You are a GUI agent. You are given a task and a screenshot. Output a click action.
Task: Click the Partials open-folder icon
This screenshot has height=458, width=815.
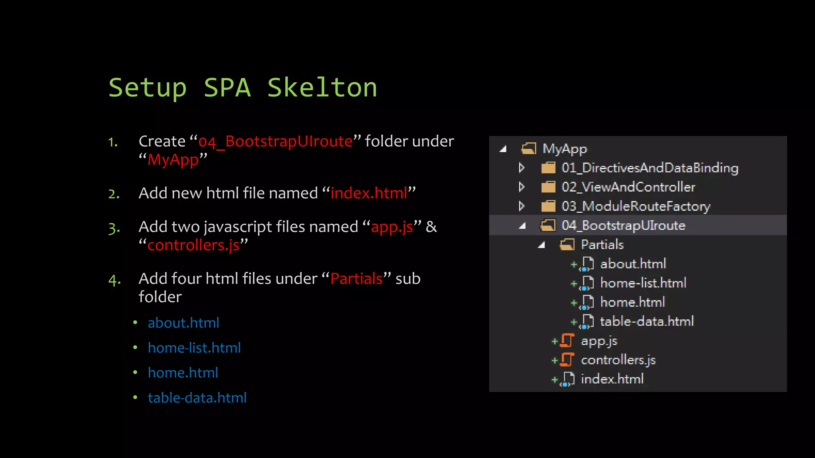tap(567, 245)
